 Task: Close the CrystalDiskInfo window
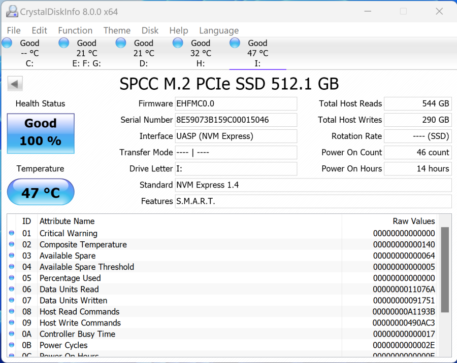click(439, 11)
